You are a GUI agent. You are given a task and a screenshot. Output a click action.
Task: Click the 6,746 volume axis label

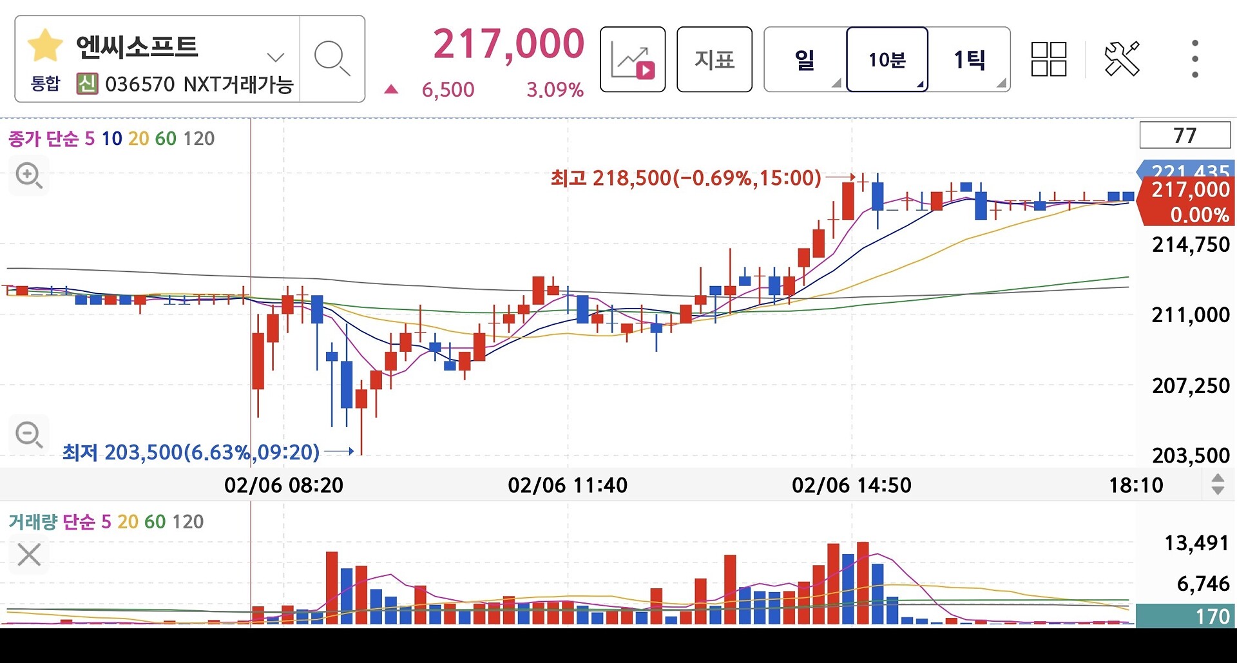(1203, 584)
